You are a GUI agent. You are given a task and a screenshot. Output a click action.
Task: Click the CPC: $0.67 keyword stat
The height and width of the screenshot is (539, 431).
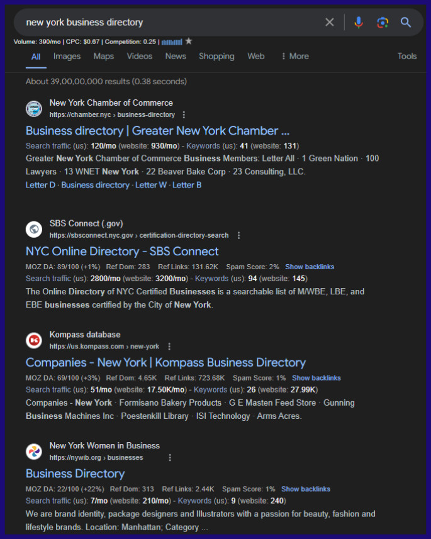[x=82, y=42]
